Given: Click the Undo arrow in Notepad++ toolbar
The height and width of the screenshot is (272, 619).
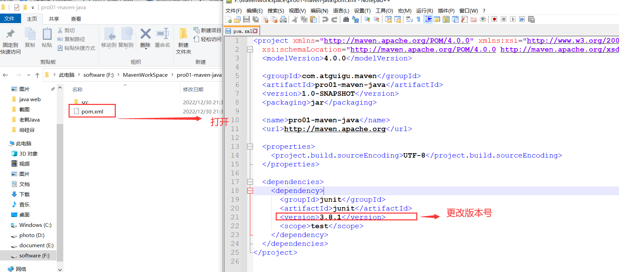Looking at the screenshot, I should 325,19.
